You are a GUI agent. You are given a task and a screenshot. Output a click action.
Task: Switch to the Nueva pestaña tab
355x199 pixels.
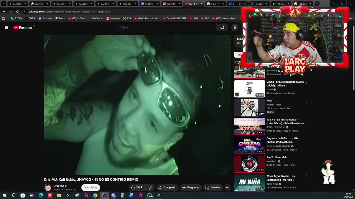39,4
